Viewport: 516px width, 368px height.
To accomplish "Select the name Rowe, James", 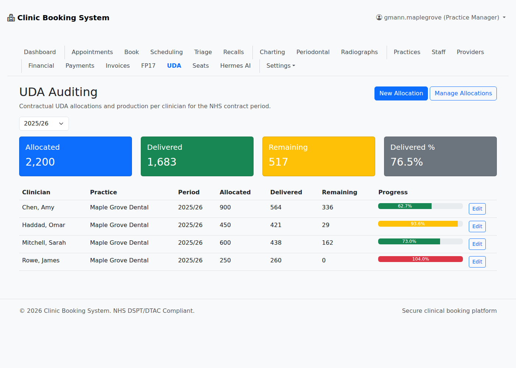I will 41,260.
